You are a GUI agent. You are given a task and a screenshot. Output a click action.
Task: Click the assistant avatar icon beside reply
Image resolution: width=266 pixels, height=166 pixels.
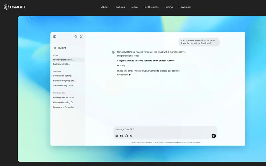coord(113,52)
